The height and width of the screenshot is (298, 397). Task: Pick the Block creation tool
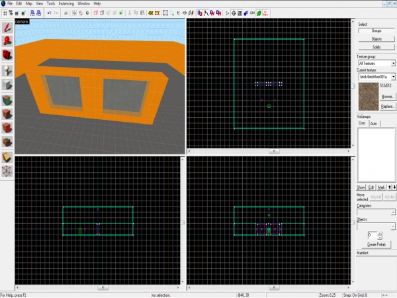click(8, 85)
